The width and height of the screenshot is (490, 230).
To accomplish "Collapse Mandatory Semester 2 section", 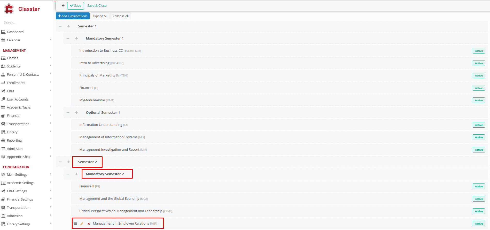I will [68, 174].
